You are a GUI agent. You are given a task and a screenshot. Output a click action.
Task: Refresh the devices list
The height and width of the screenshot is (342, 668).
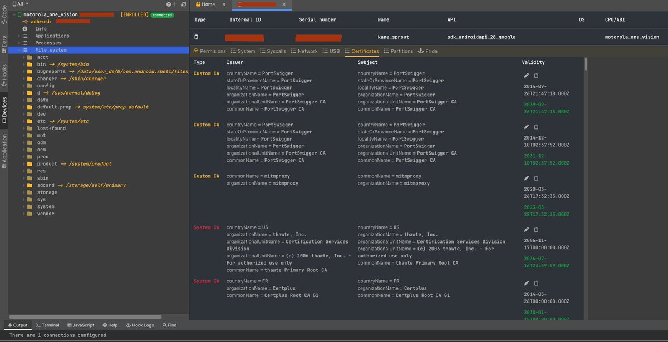183,4
